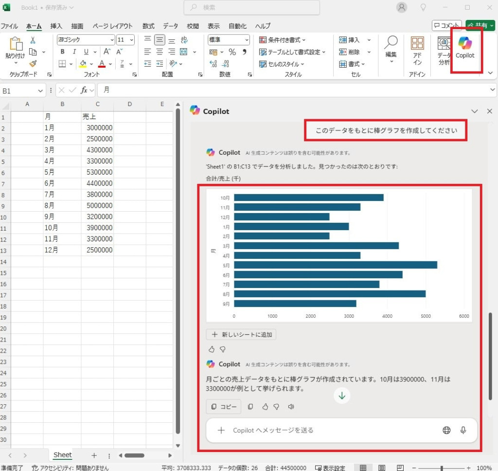Switch to the データ ribbon tab
498x471 pixels.
point(171,26)
